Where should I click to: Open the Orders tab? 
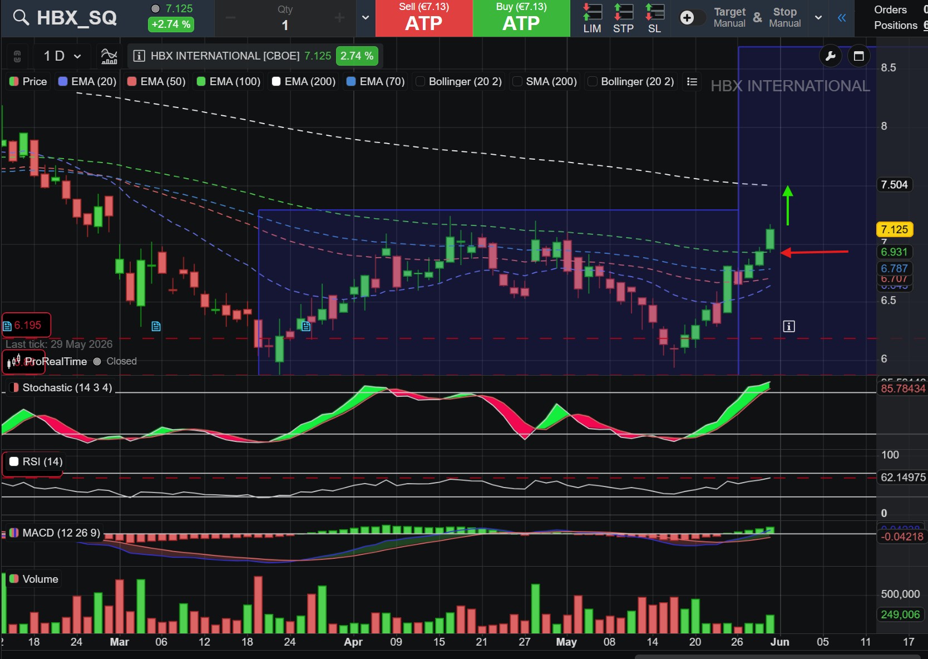[x=890, y=9]
